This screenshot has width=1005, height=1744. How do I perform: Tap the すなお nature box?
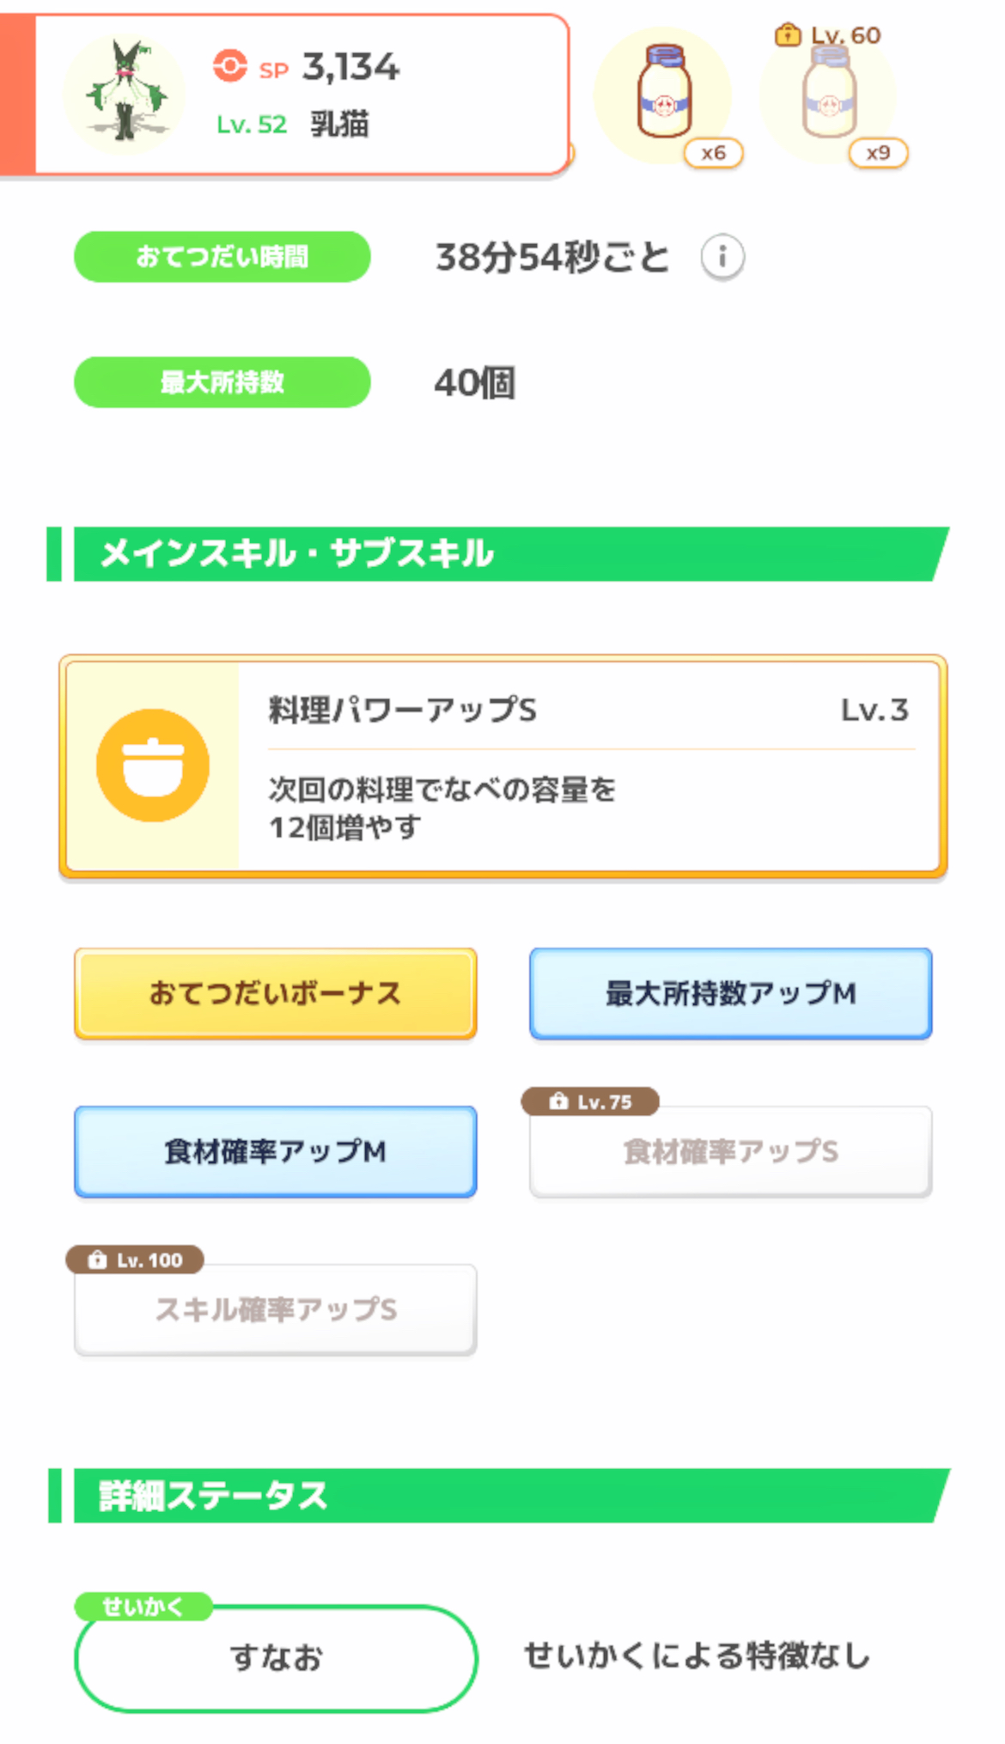275,1657
